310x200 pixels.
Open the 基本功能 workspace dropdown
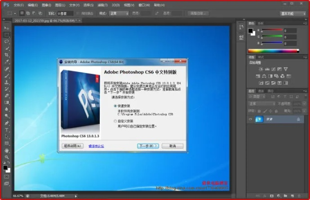point(293,13)
